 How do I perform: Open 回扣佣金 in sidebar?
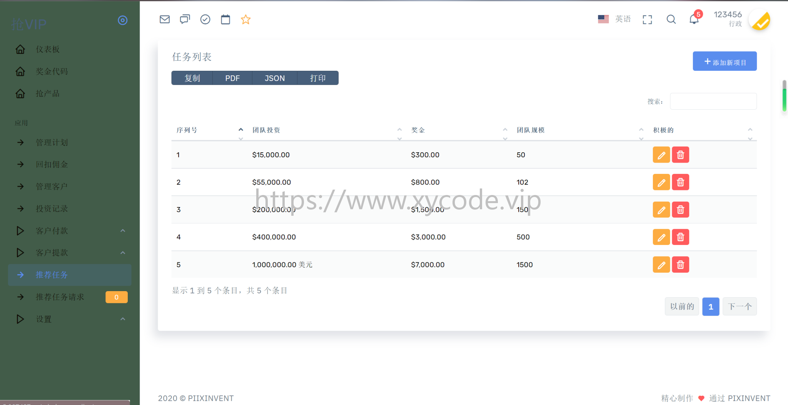[70, 164]
